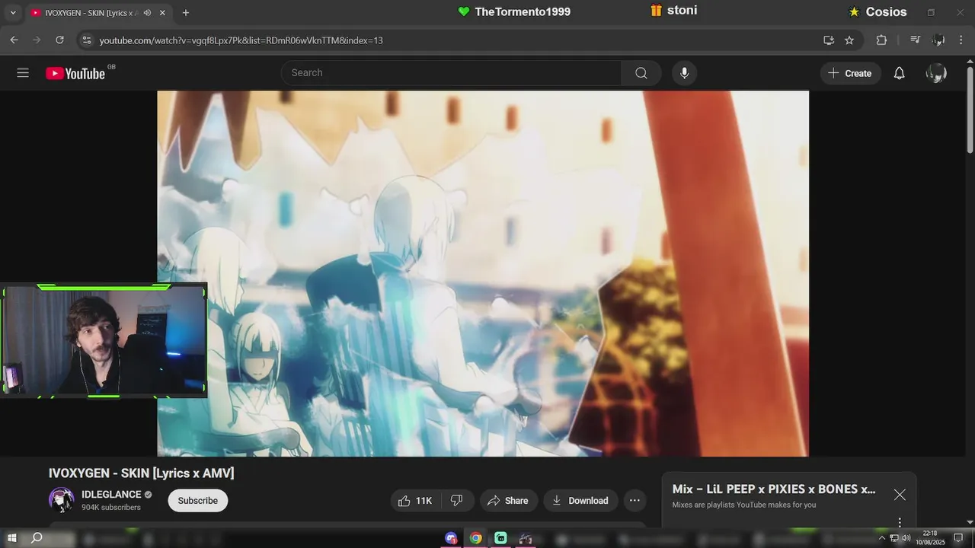Open the tab search dropdown arrow

tap(12, 12)
